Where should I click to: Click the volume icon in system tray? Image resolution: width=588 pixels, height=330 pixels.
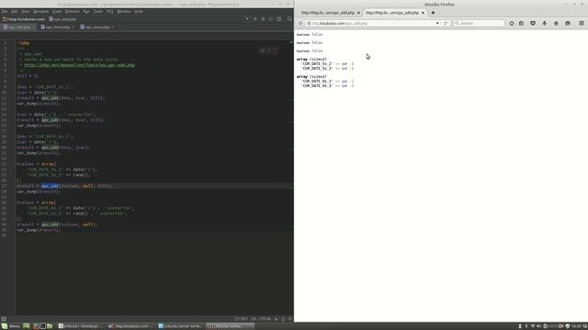(x=539, y=326)
